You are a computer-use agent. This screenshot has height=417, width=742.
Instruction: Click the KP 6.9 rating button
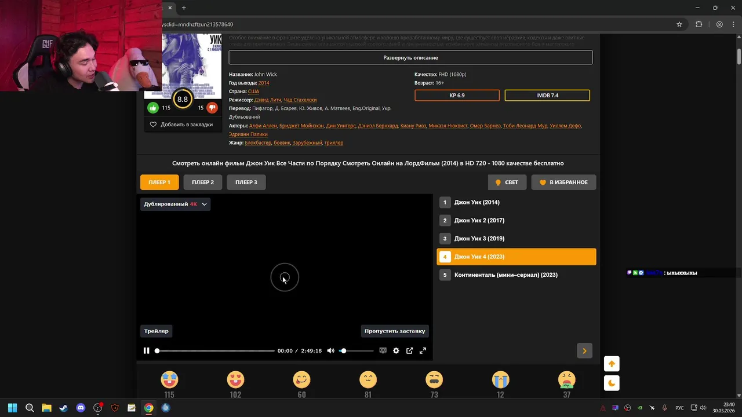[x=457, y=95]
